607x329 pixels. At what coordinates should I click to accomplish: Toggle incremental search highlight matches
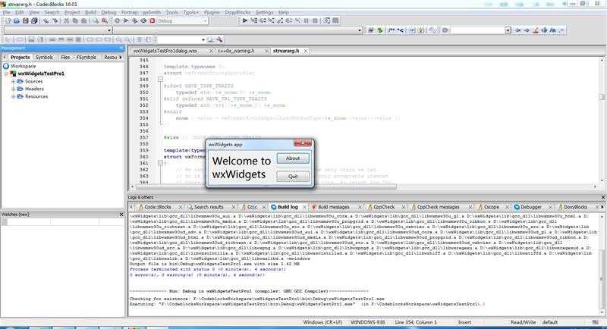click(536, 30)
